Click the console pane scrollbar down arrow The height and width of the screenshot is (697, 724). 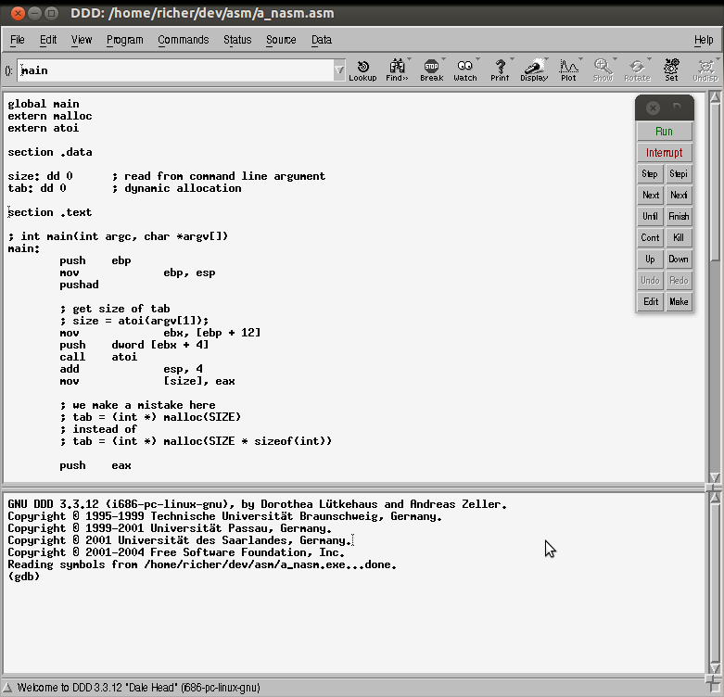point(715,669)
